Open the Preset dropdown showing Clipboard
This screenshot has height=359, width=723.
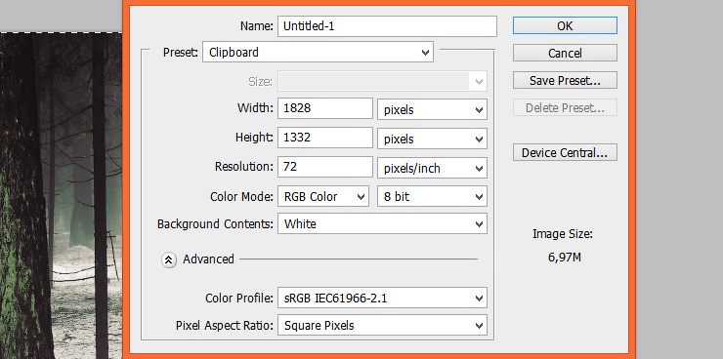point(318,52)
